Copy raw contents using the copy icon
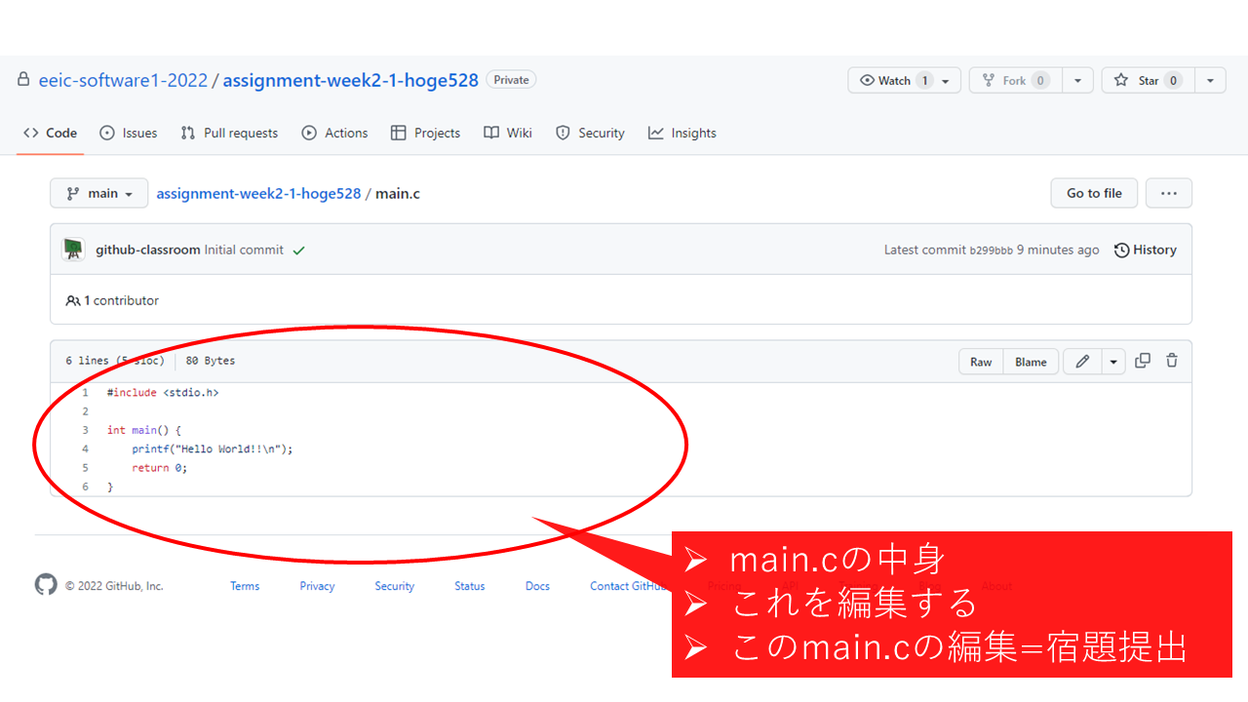Image resolution: width=1248 pixels, height=702 pixels. (x=1143, y=361)
